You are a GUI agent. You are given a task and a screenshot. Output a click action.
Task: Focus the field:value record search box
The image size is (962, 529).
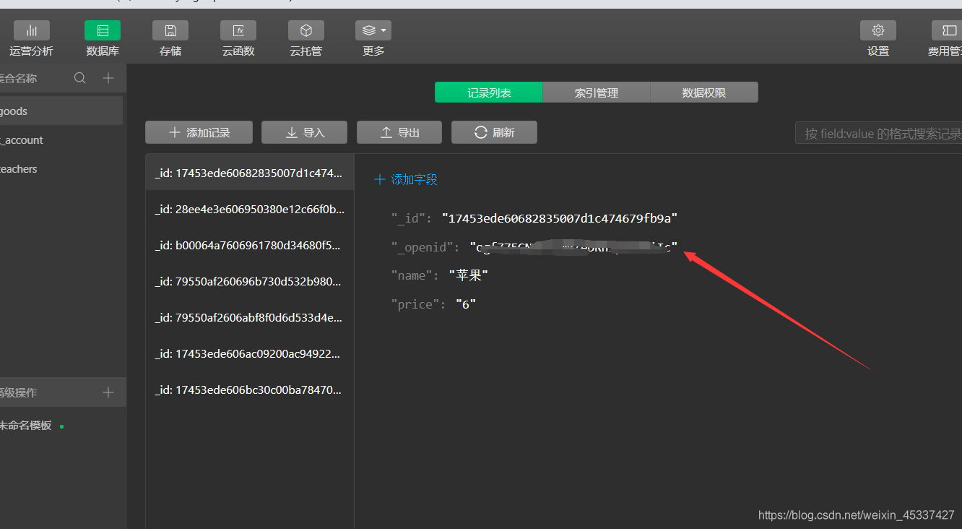pyautogui.click(x=878, y=133)
